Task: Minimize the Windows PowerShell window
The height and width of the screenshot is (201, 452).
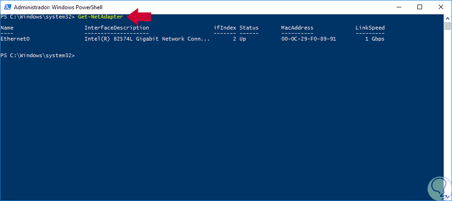Action: [398, 7]
